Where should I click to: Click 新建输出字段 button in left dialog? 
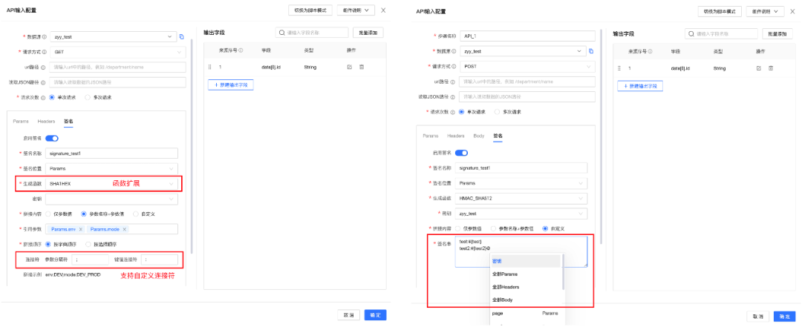(x=231, y=85)
